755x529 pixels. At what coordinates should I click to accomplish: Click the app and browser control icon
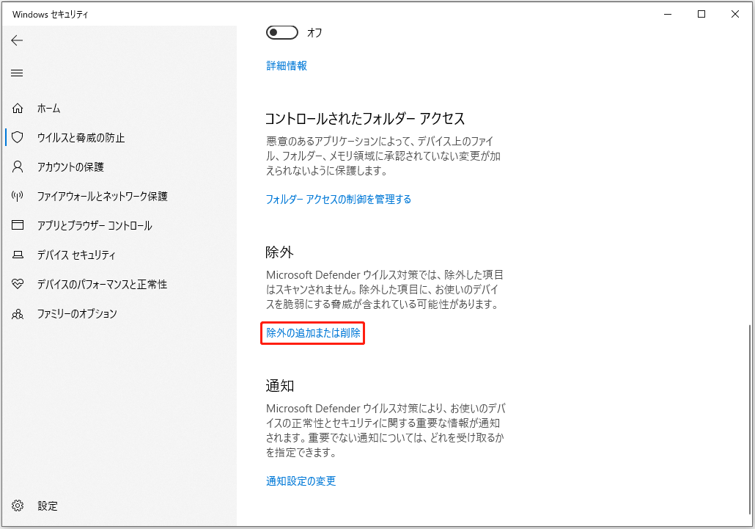point(18,226)
